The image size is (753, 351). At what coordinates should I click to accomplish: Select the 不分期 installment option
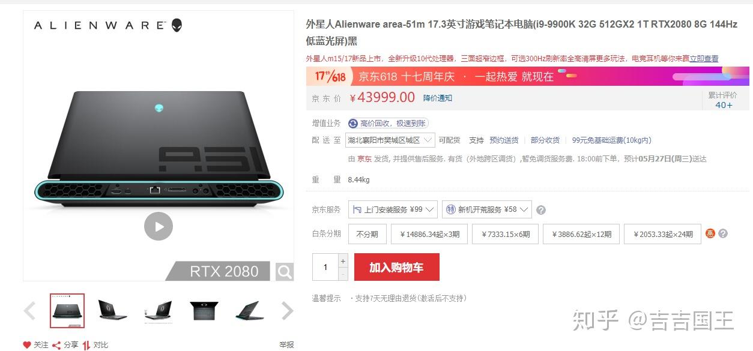(x=367, y=234)
